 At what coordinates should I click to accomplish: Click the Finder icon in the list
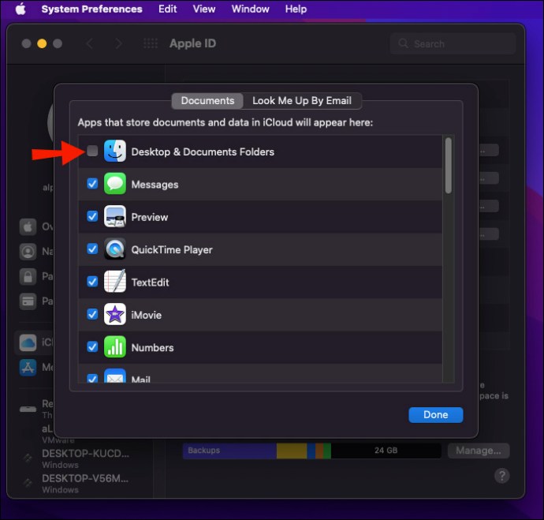pyautogui.click(x=115, y=151)
